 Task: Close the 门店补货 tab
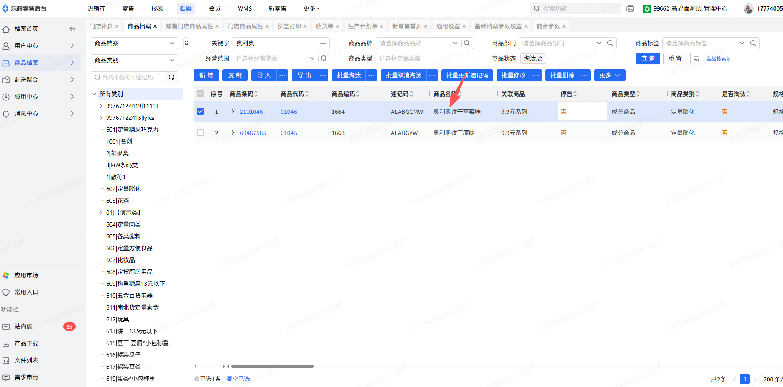coord(117,26)
